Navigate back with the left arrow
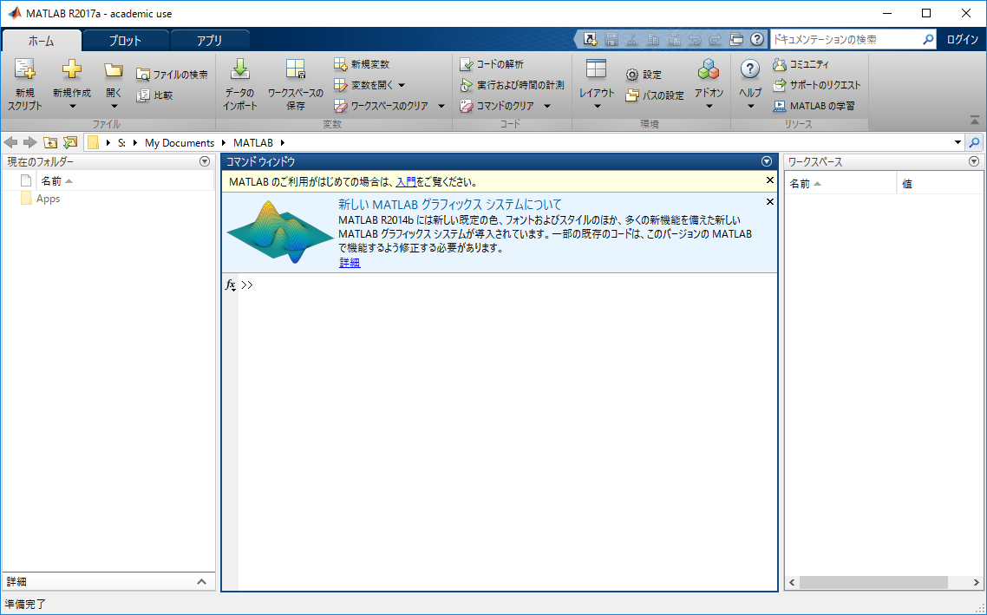This screenshot has width=987, height=615. 10,143
